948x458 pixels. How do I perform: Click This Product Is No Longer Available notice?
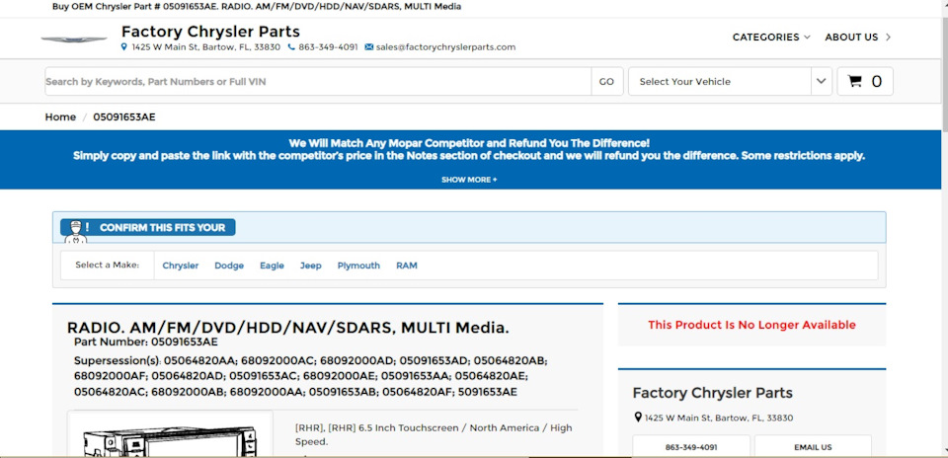[x=751, y=325]
